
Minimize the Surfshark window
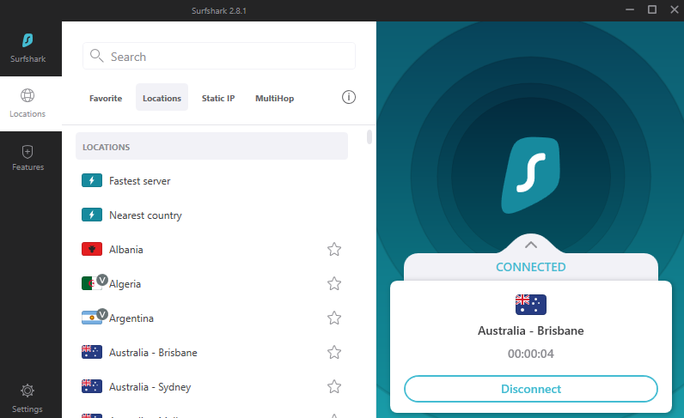click(630, 9)
